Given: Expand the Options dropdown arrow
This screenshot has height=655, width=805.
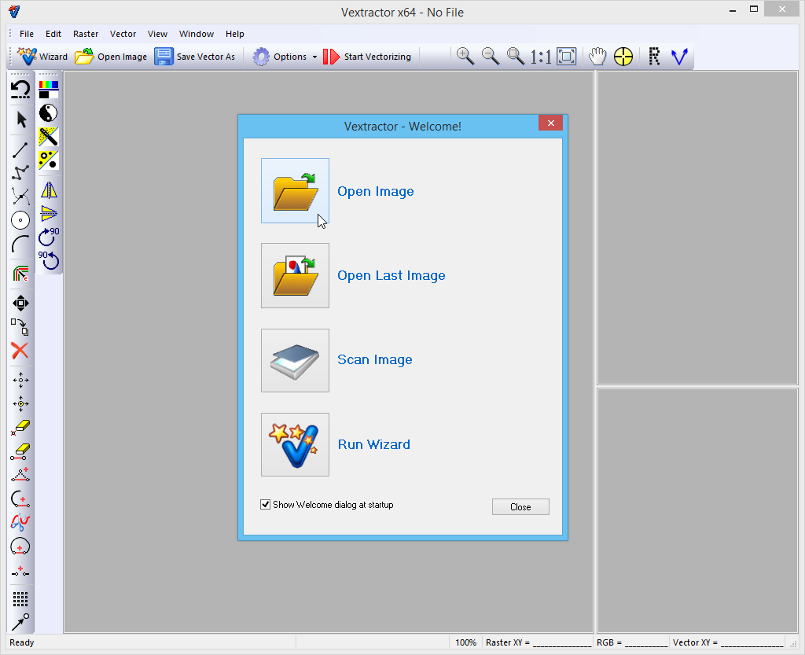Looking at the screenshot, I should pyautogui.click(x=314, y=57).
